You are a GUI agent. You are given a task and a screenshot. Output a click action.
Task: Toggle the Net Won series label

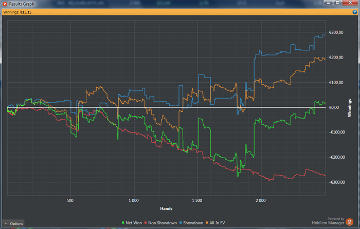click(x=134, y=223)
